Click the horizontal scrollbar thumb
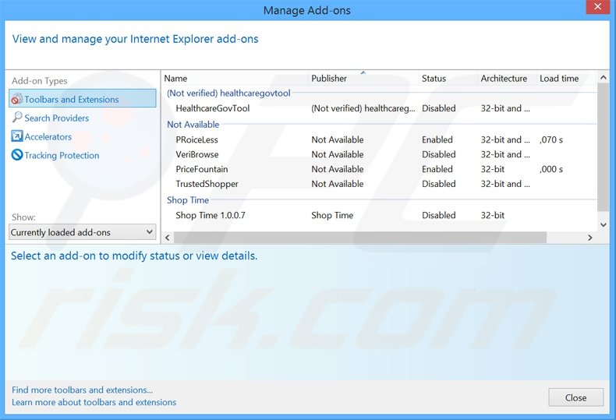This screenshot has height=420, width=616. click(360, 238)
